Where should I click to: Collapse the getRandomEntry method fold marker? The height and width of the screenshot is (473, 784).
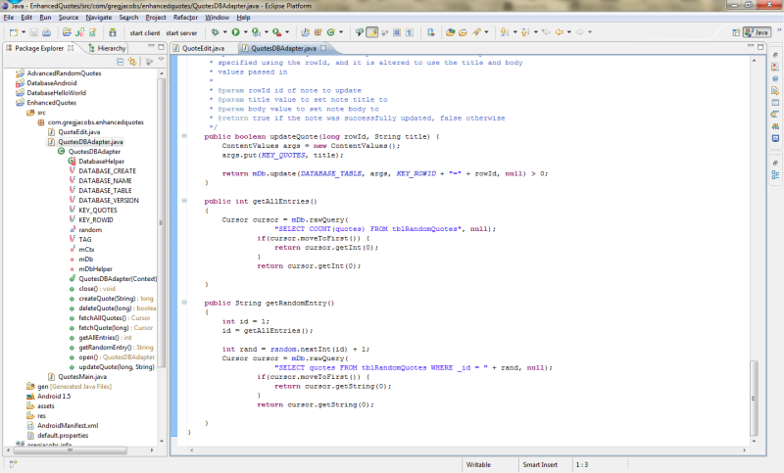click(x=183, y=303)
